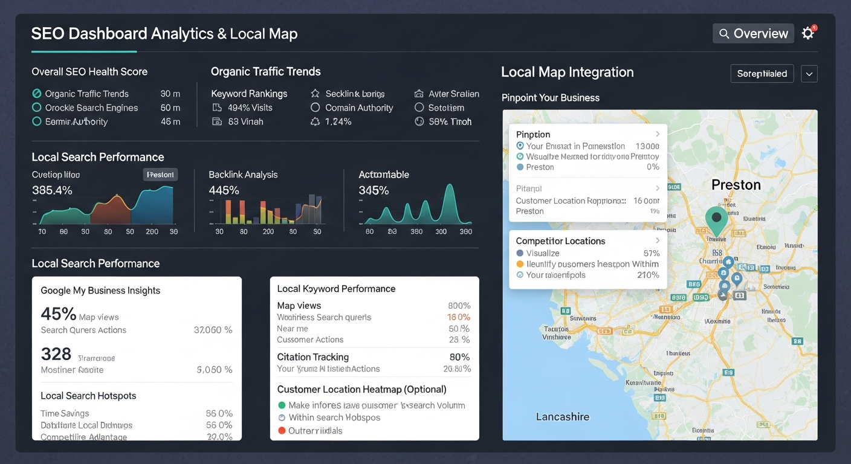Select the Comain Authority radio option

(x=315, y=108)
